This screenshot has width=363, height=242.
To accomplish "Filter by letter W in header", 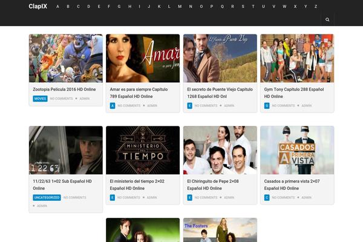I will coord(284,7).
